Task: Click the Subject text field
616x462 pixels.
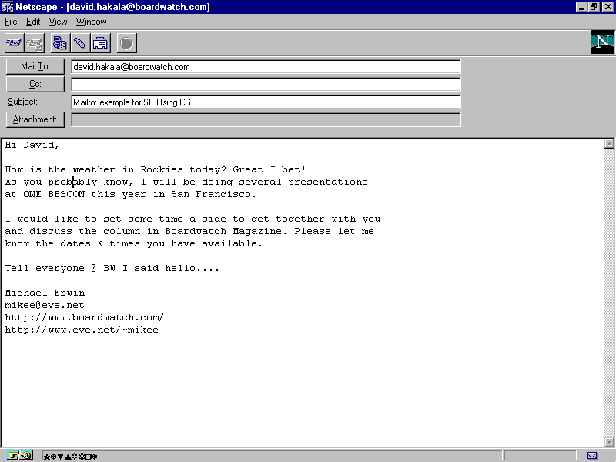Action: [266, 102]
